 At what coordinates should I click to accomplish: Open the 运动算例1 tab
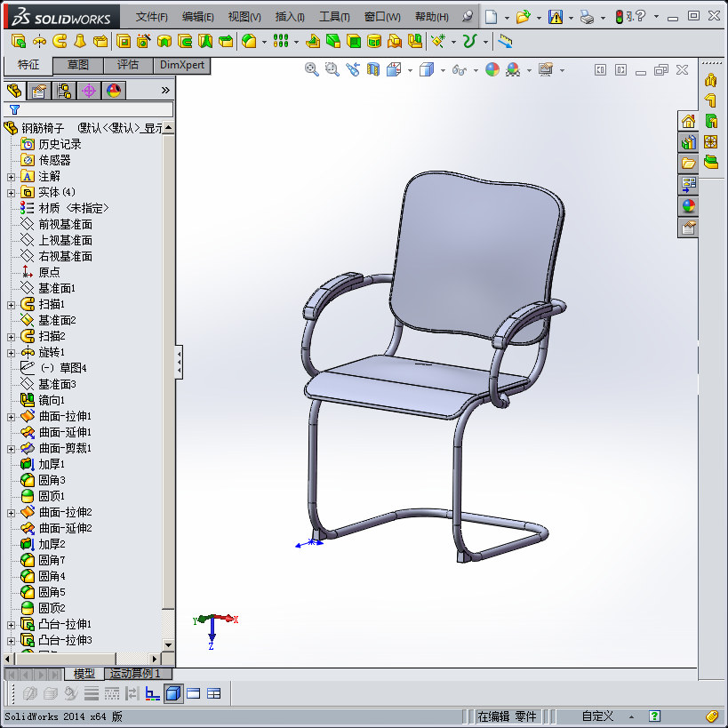coord(139,674)
